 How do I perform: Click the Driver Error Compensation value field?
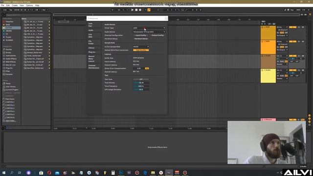pos(139,68)
